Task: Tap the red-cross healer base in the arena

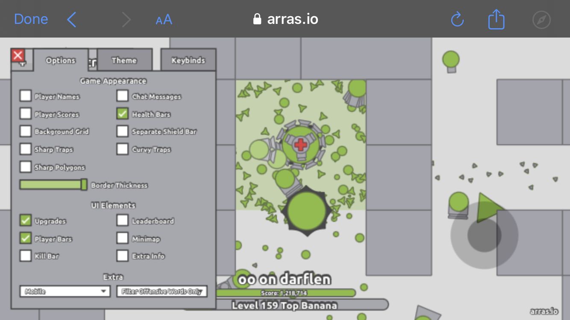Action: click(x=301, y=144)
